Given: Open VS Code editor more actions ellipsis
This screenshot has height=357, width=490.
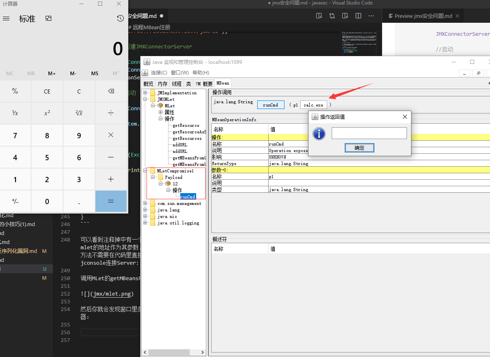Looking at the screenshot, I should [x=371, y=16].
